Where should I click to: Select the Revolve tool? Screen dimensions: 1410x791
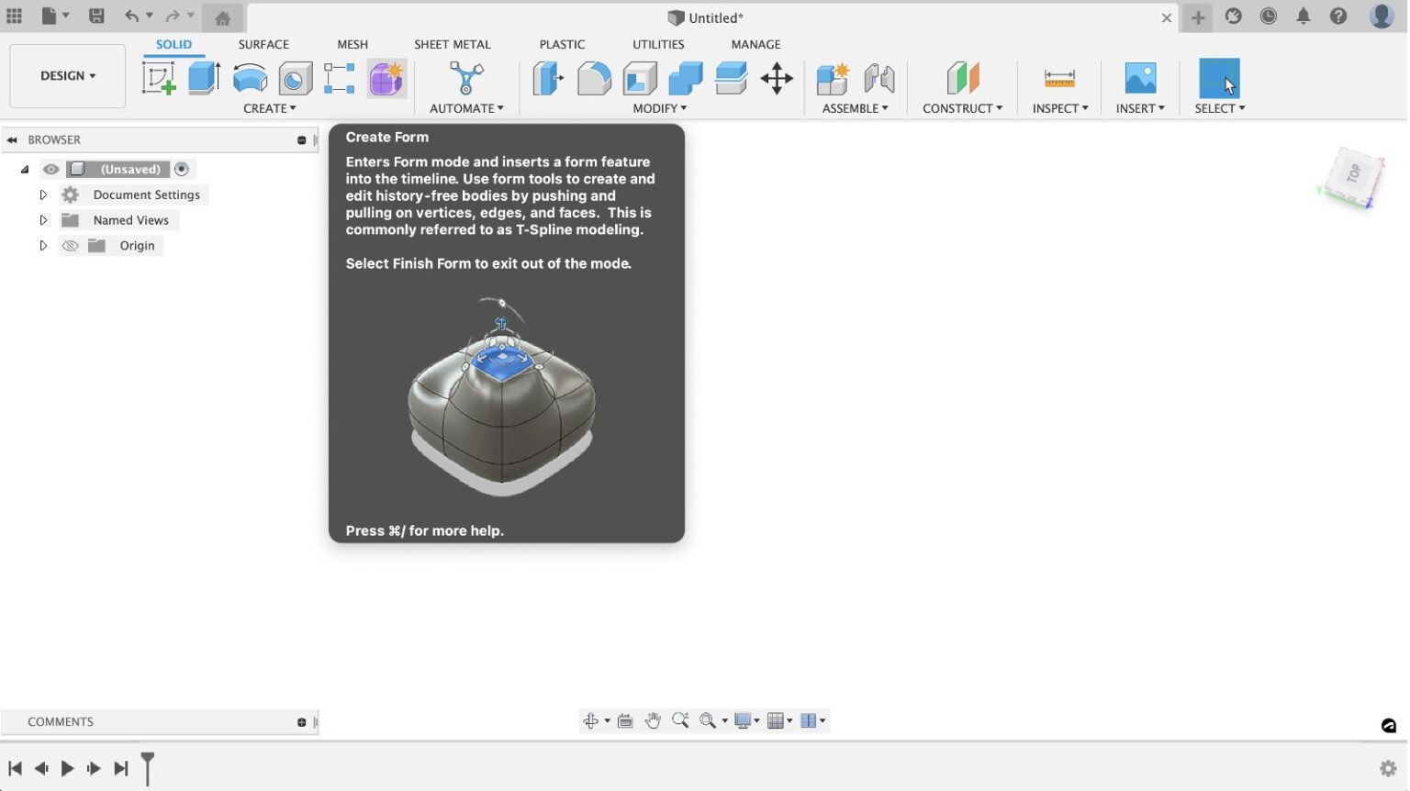pos(250,78)
